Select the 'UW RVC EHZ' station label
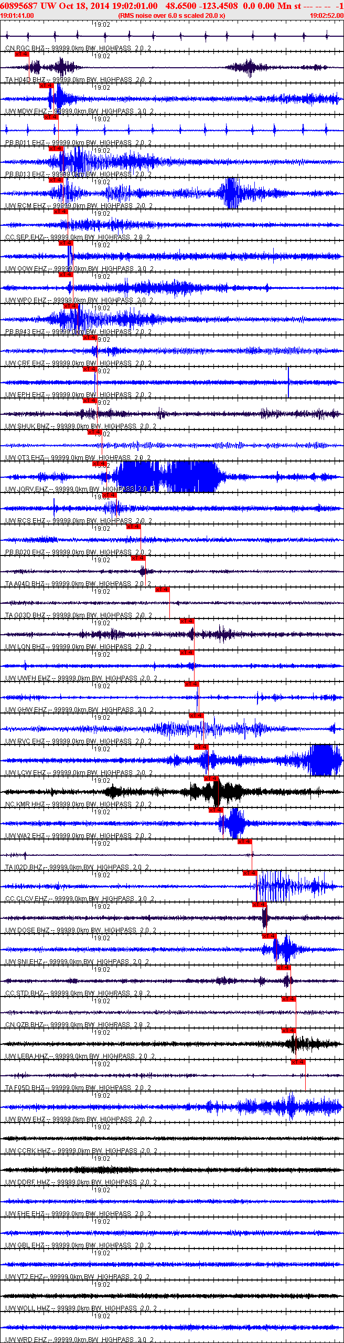This screenshot has height=1343, width=344. click(x=25, y=741)
